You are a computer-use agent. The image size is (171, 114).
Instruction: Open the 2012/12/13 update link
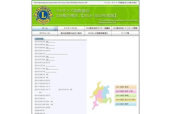(x=50, y=66)
